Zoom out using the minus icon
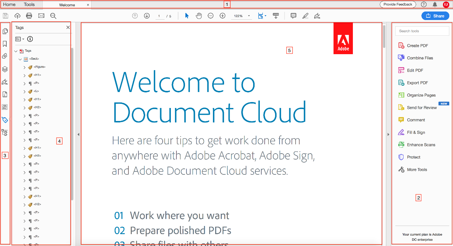The height and width of the screenshot is (246, 453). click(210, 16)
